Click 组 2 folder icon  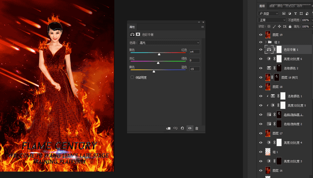tap(270, 42)
